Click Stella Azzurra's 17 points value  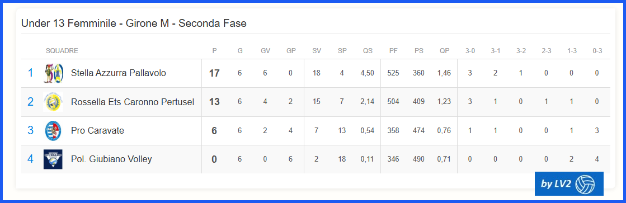click(x=214, y=73)
